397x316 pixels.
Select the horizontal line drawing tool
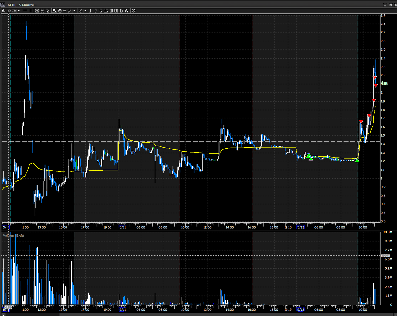coord(25,11)
